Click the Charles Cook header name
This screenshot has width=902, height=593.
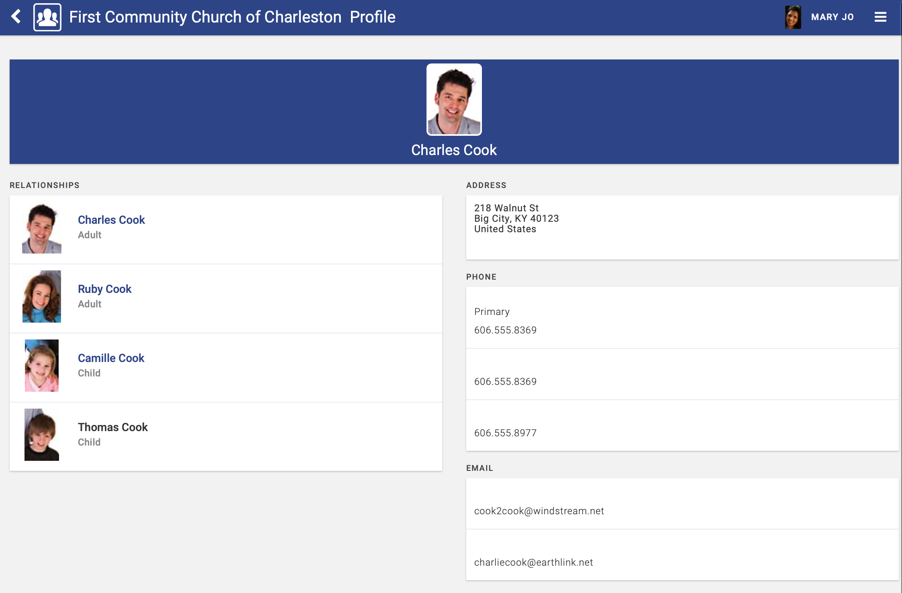tap(454, 150)
